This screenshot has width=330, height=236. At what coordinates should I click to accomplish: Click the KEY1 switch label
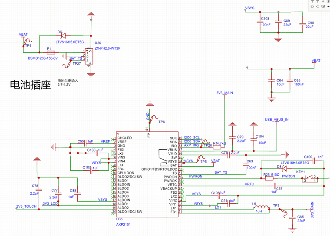point(300,172)
